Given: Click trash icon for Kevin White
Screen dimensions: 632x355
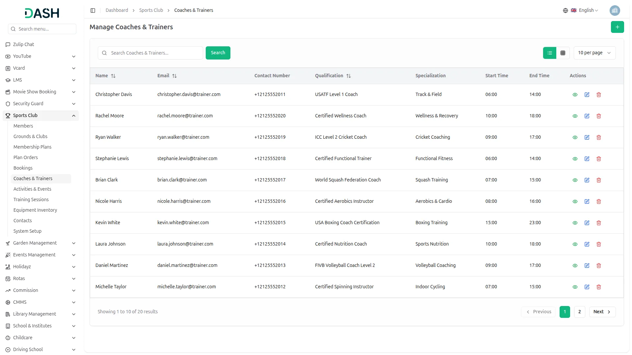Looking at the screenshot, I should coord(599,223).
